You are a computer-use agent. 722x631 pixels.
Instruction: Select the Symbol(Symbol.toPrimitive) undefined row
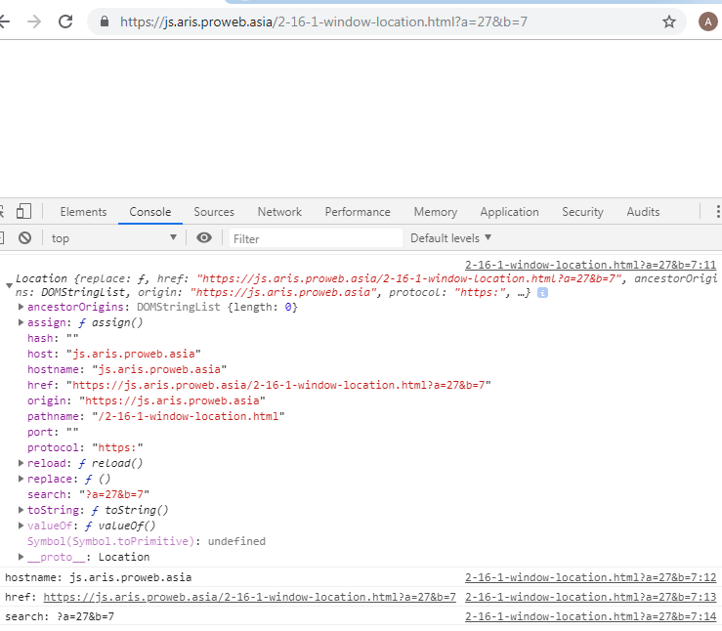tap(146, 541)
